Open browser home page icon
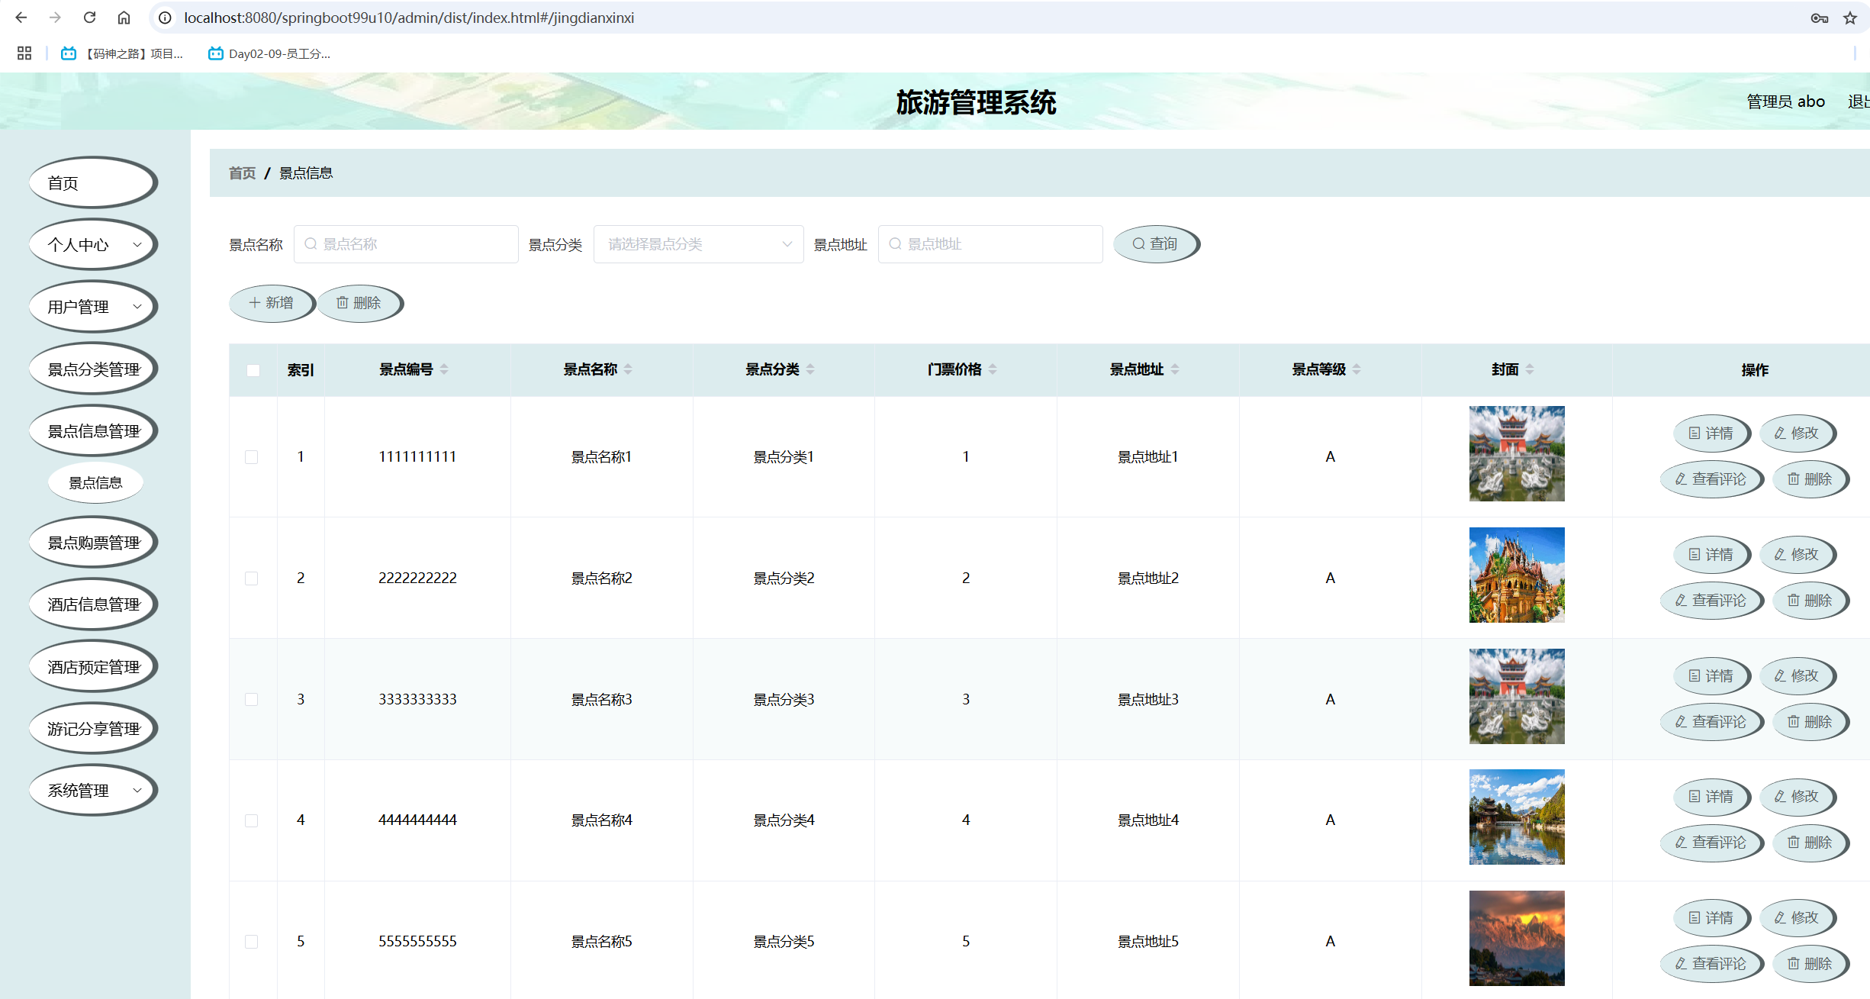 pos(124,18)
